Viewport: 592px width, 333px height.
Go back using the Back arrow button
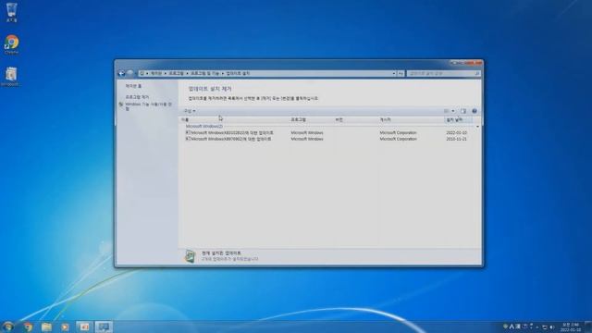(x=121, y=73)
